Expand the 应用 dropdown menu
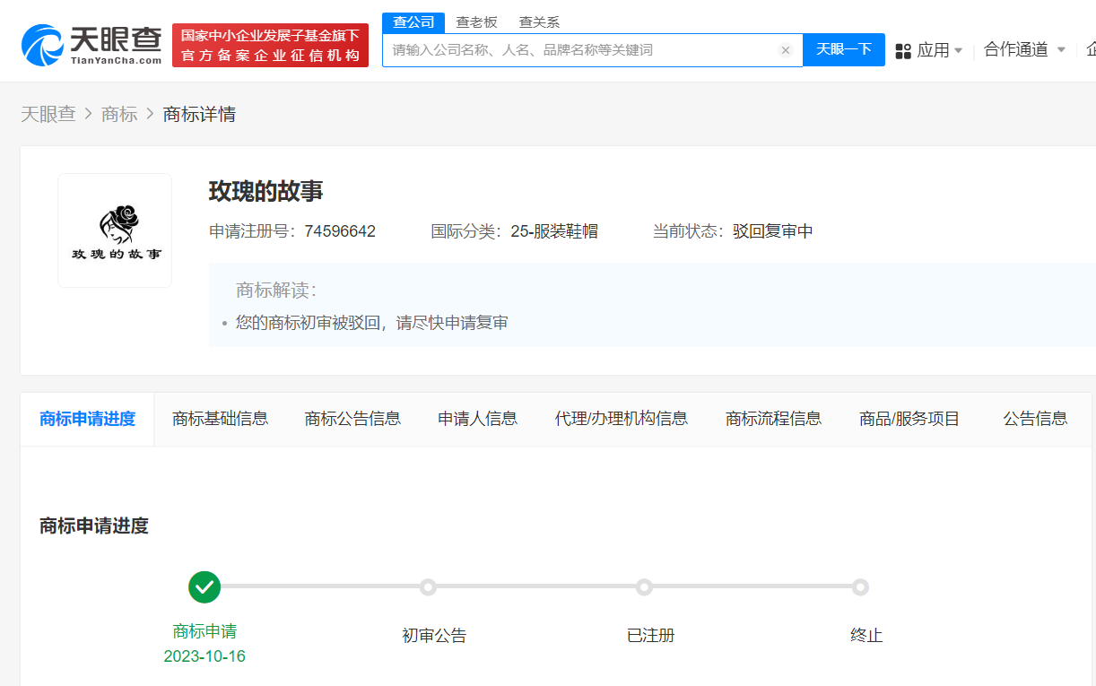 click(939, 50)
